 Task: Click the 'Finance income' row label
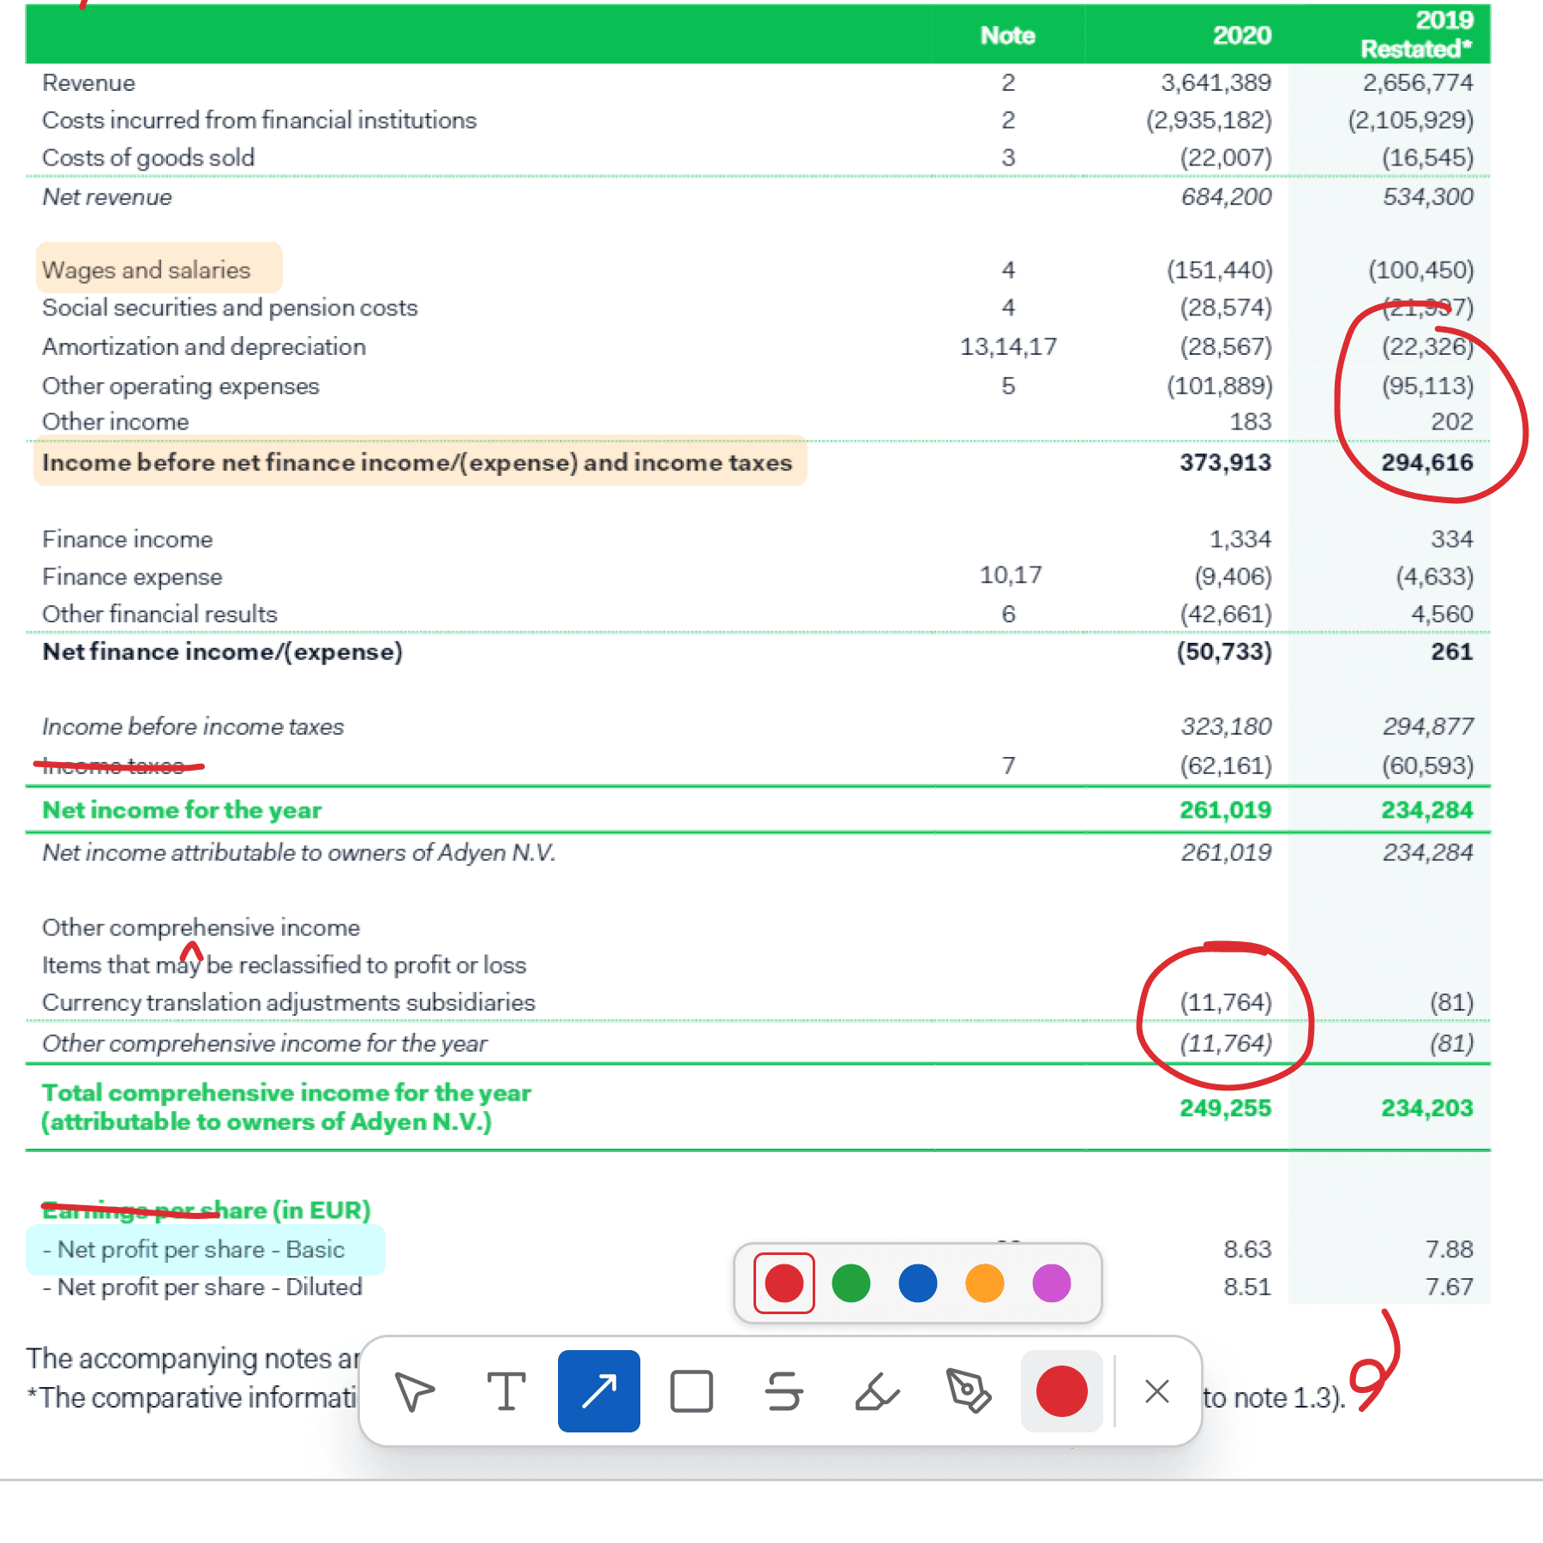click(x=128, y=539)
